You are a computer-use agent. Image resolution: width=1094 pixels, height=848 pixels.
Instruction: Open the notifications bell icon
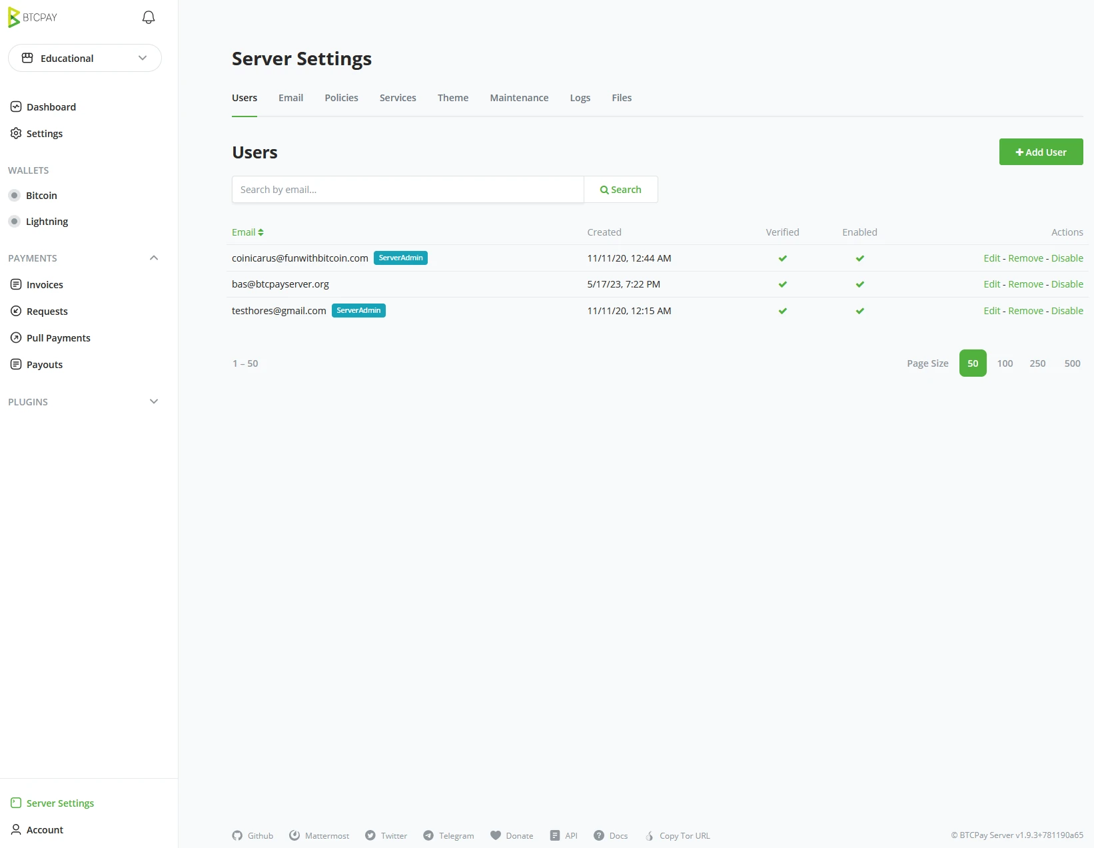tap(149, 17)
